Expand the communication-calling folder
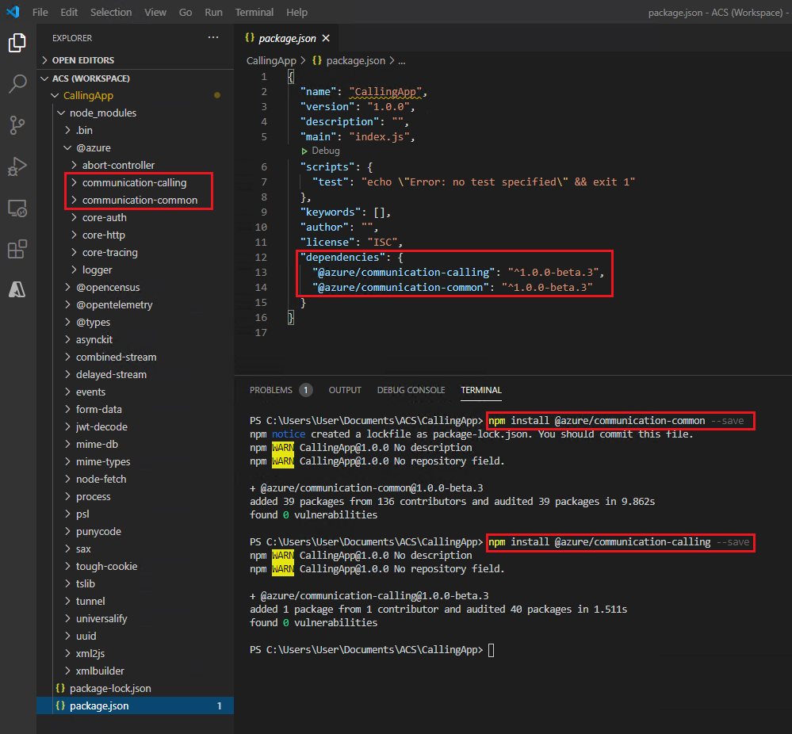792x734 pixels. pyautogui.click(x=134, y=183)
